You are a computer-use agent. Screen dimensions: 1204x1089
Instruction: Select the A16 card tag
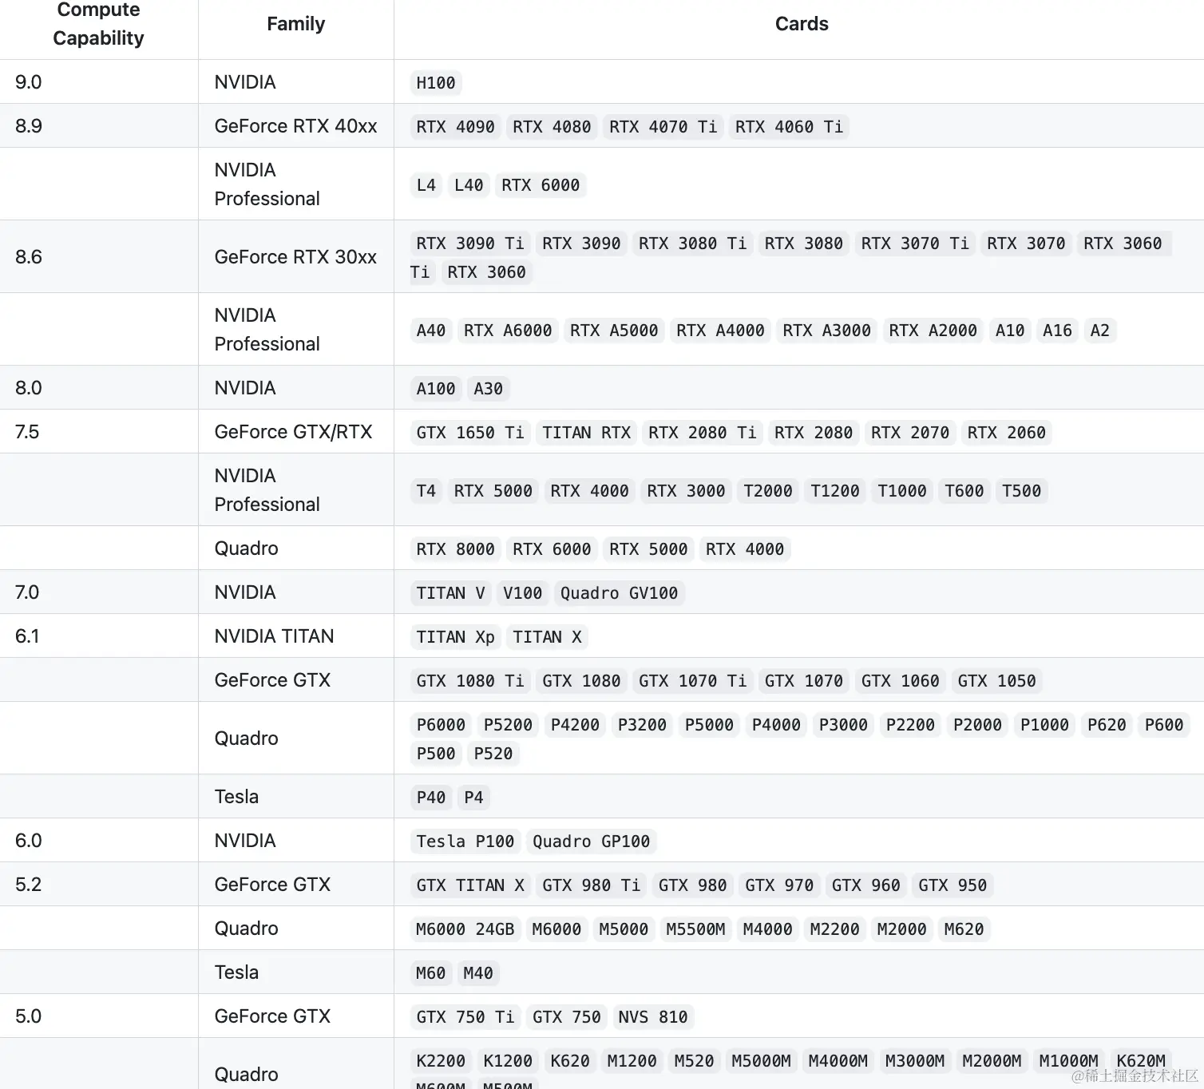1057,331
